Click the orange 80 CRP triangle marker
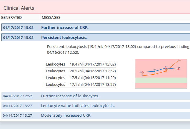Image resolution: width=190 pixels, height=129 pixels. 143,76
